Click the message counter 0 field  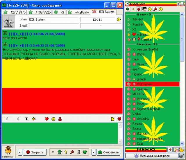(7, 119)
